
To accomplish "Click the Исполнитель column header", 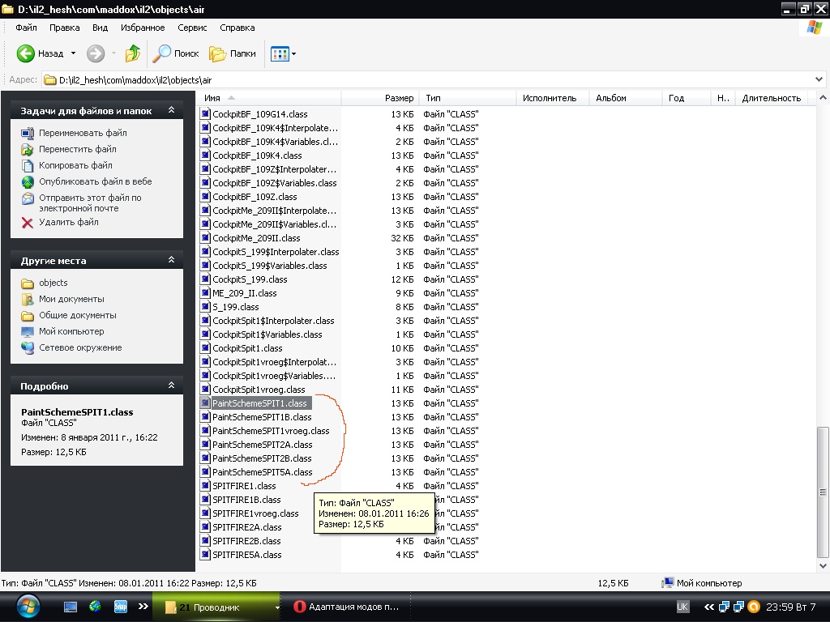I will tap(553, 98).
